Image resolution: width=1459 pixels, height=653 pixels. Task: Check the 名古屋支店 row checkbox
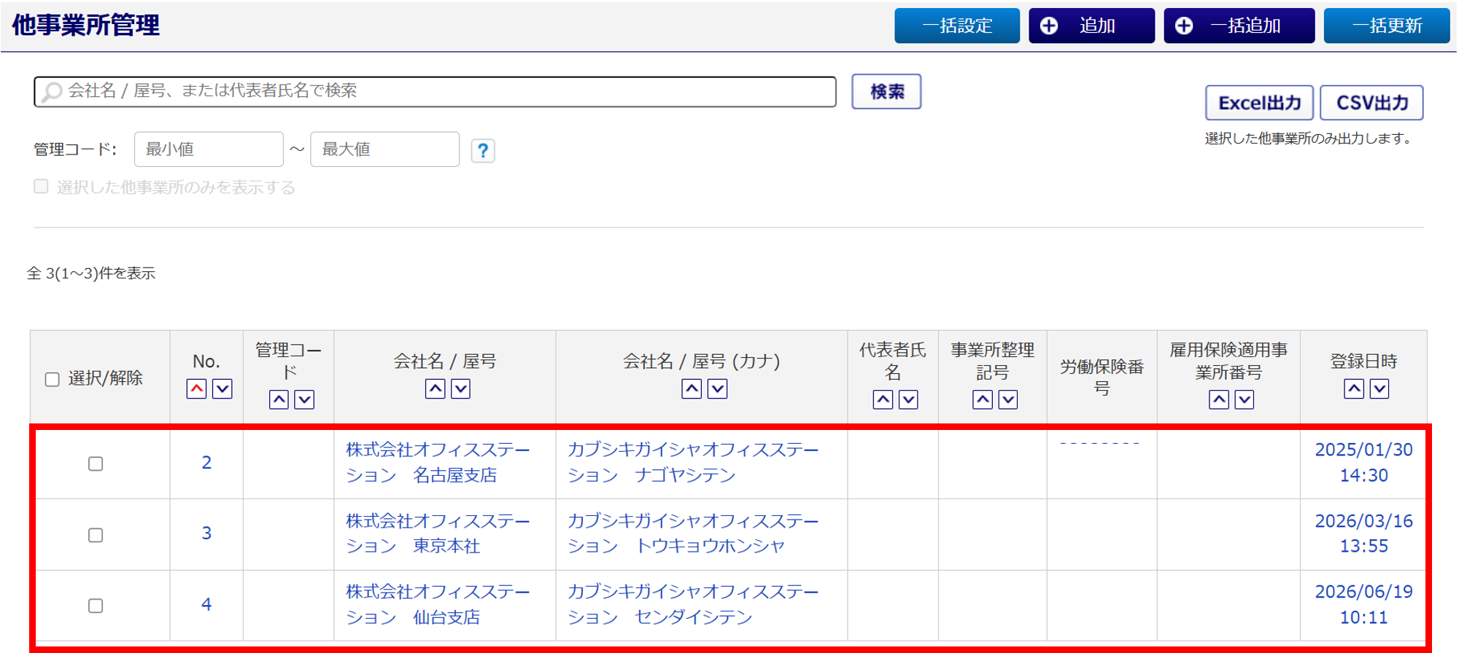coord(96,464)
